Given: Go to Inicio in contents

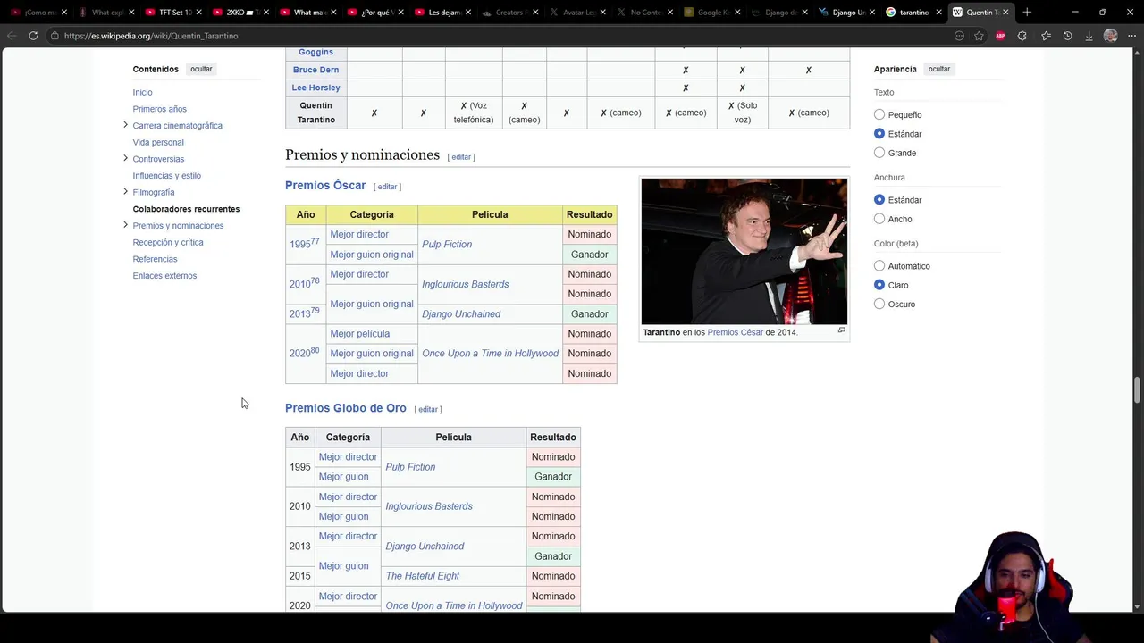Looking at the screenshot, I should [143, 92].
